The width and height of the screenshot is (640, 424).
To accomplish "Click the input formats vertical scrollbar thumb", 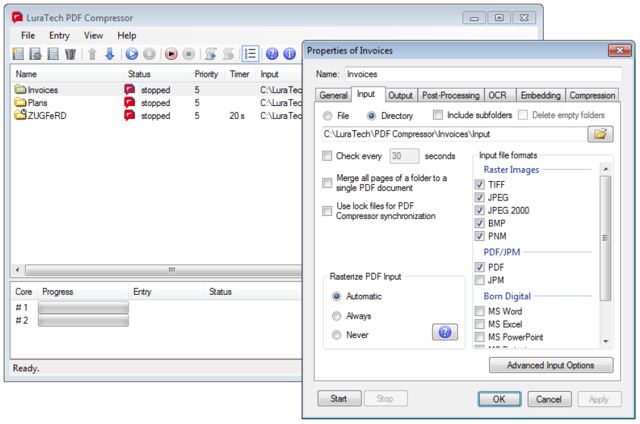I will pyautogui.click(x=606, y=238).
